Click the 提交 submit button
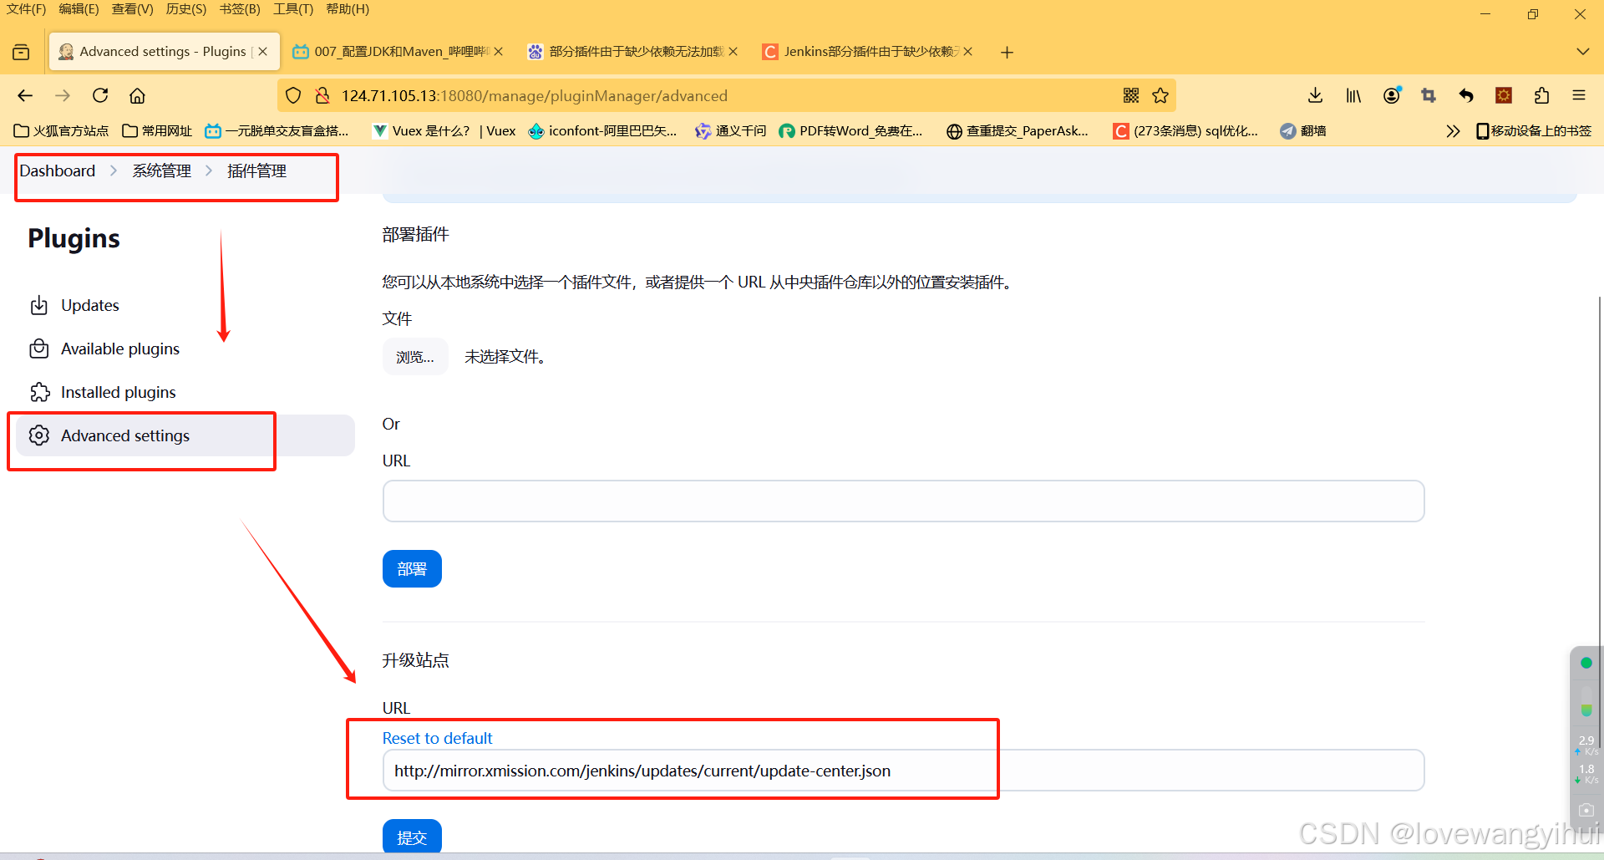The width and height of the screenshot is (1604, 860). 412,837
